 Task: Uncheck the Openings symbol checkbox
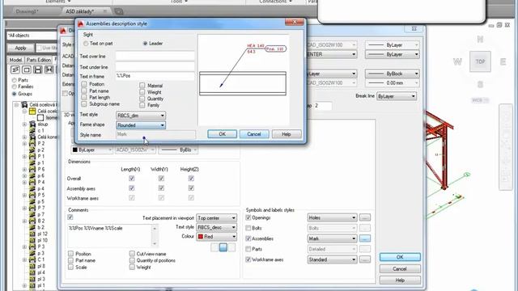[248, 217]
